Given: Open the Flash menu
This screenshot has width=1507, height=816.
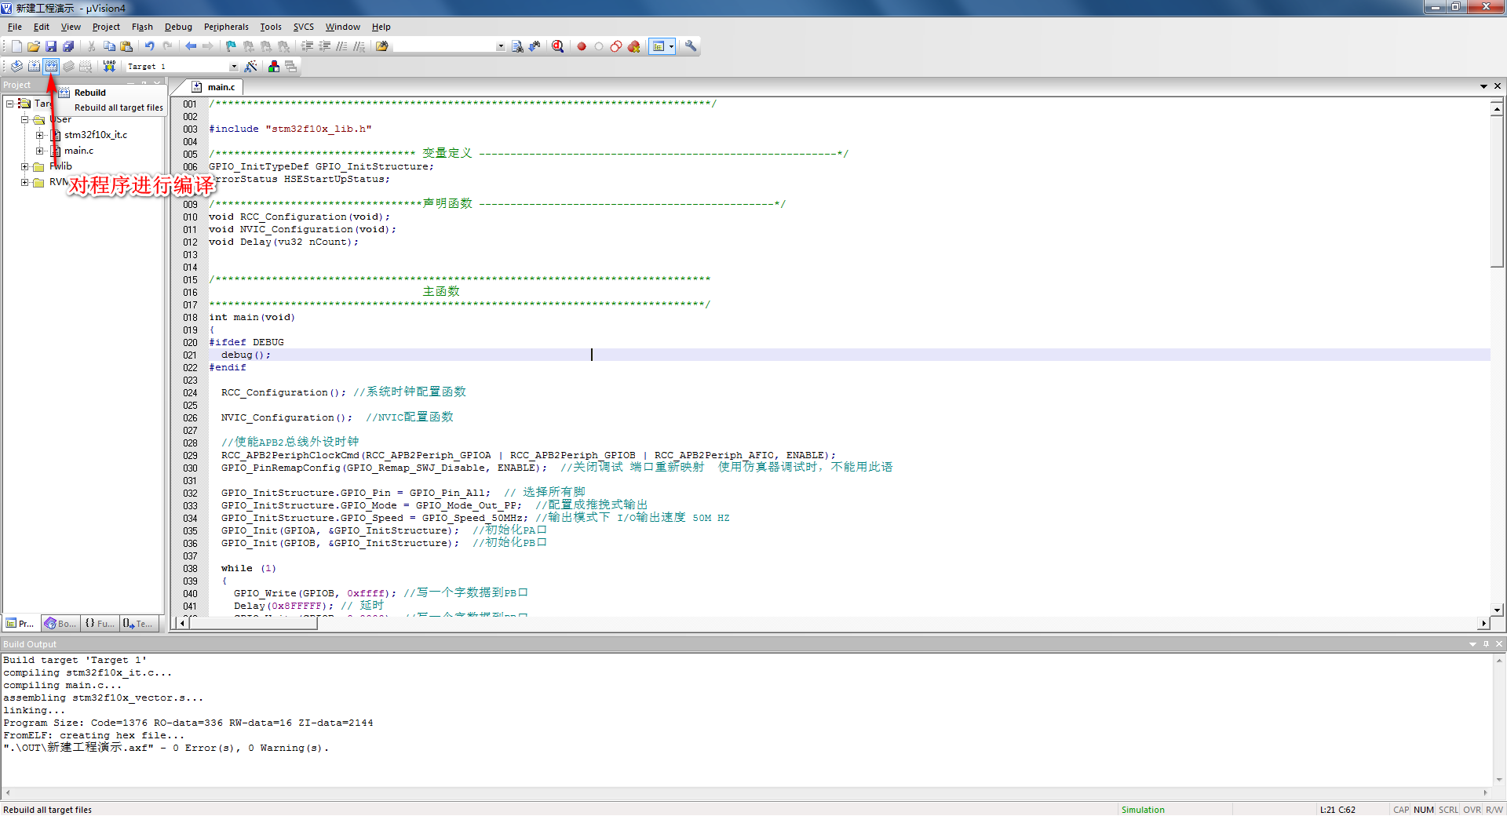Looking at the screenshot, I should 142,27.
